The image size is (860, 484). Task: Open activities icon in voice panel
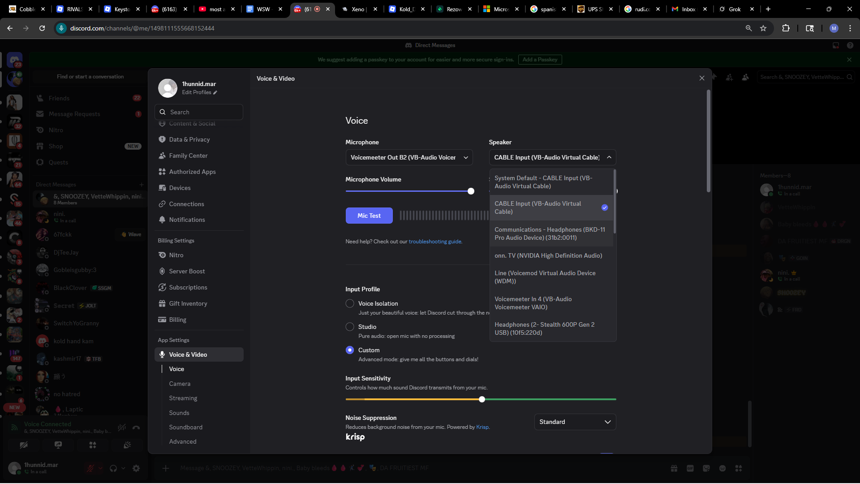click(x=93, y=445)
